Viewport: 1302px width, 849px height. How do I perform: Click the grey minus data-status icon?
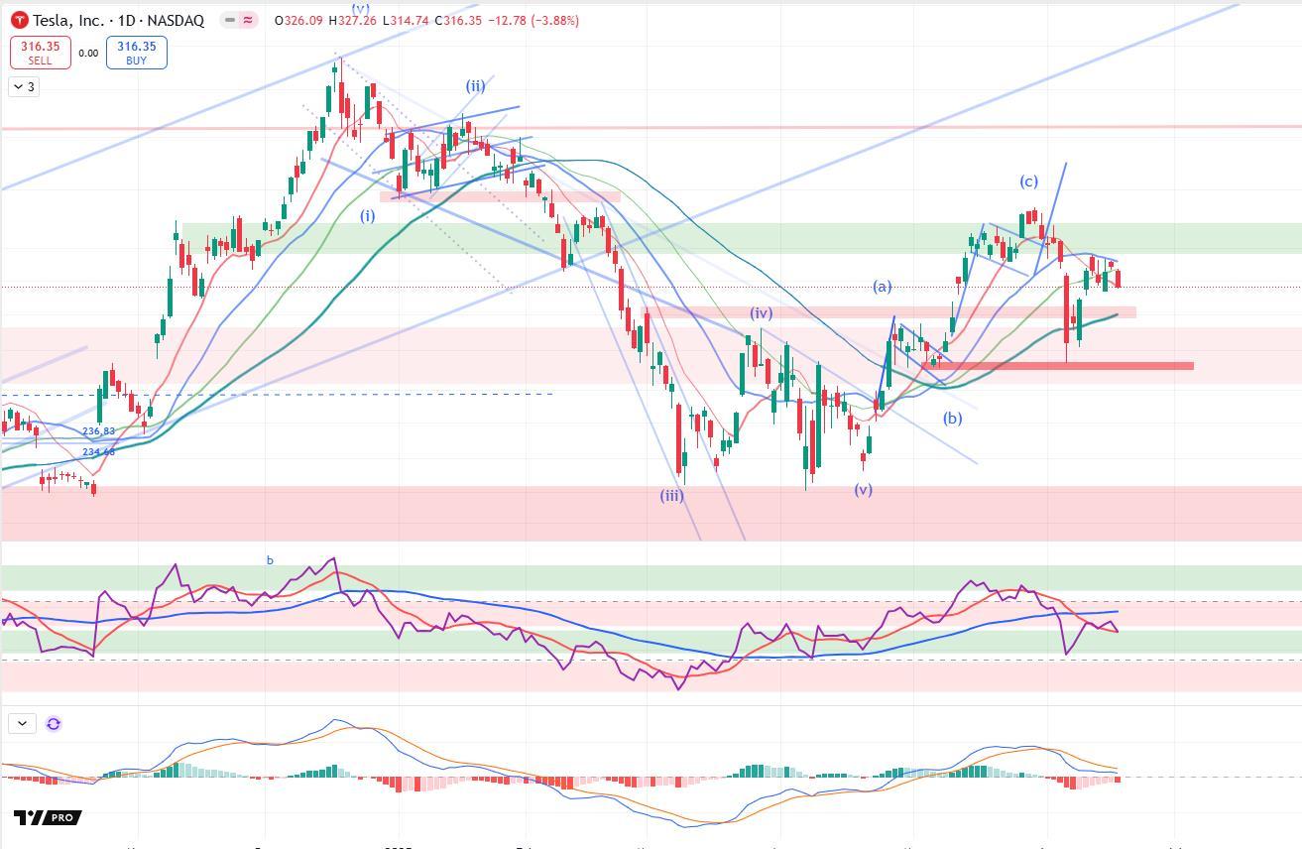click(230, 20)
